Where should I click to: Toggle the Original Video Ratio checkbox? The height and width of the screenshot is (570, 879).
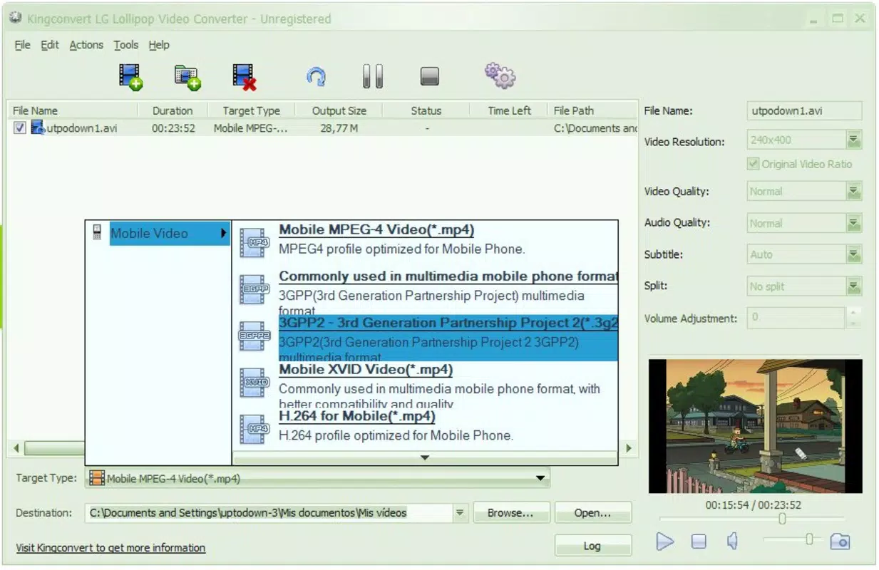tap(753, 164)
